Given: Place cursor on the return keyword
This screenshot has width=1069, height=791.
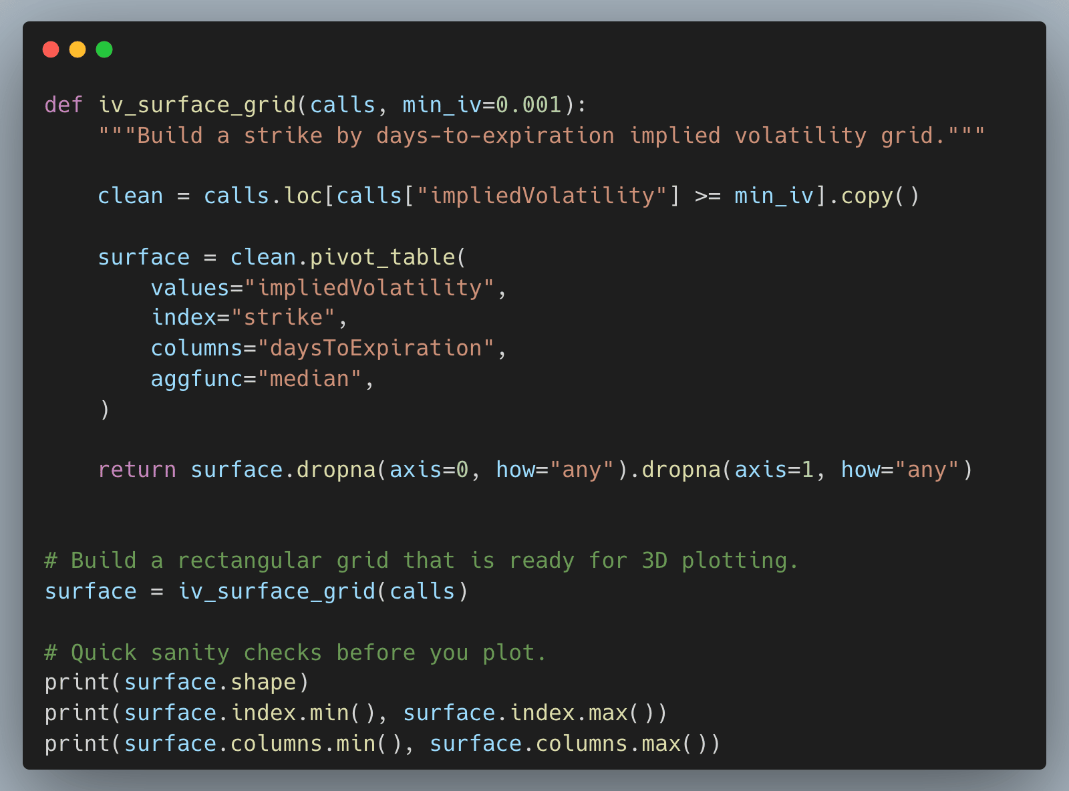Looking at the screenshot, I should click(137, 470).
